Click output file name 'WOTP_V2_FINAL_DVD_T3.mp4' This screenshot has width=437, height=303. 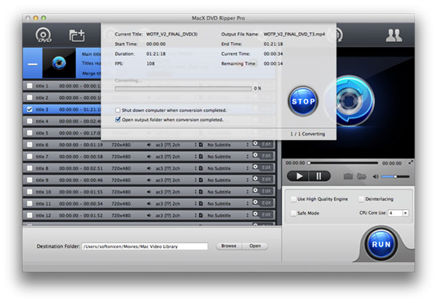click(294, 34)
